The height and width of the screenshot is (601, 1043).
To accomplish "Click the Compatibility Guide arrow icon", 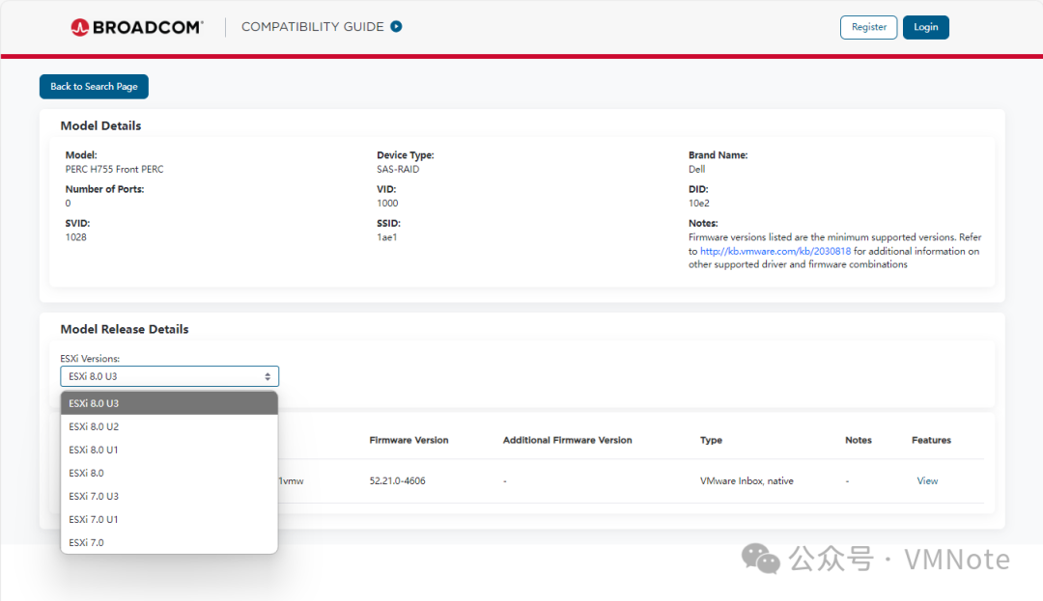I will pyautogui.click(x=397, y=27).
